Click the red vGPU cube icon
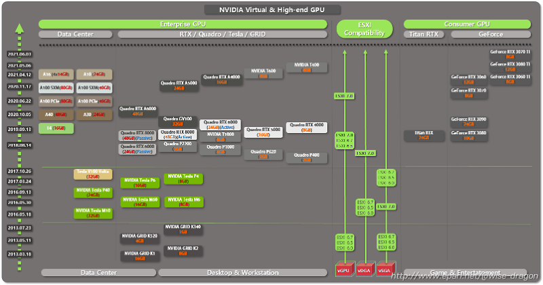This screenshot has height=285, width=543. 345,269
